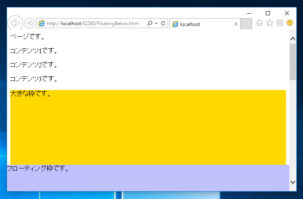Click the search magnifier in address bar
The image size is (303, 199).
(149, 24)
